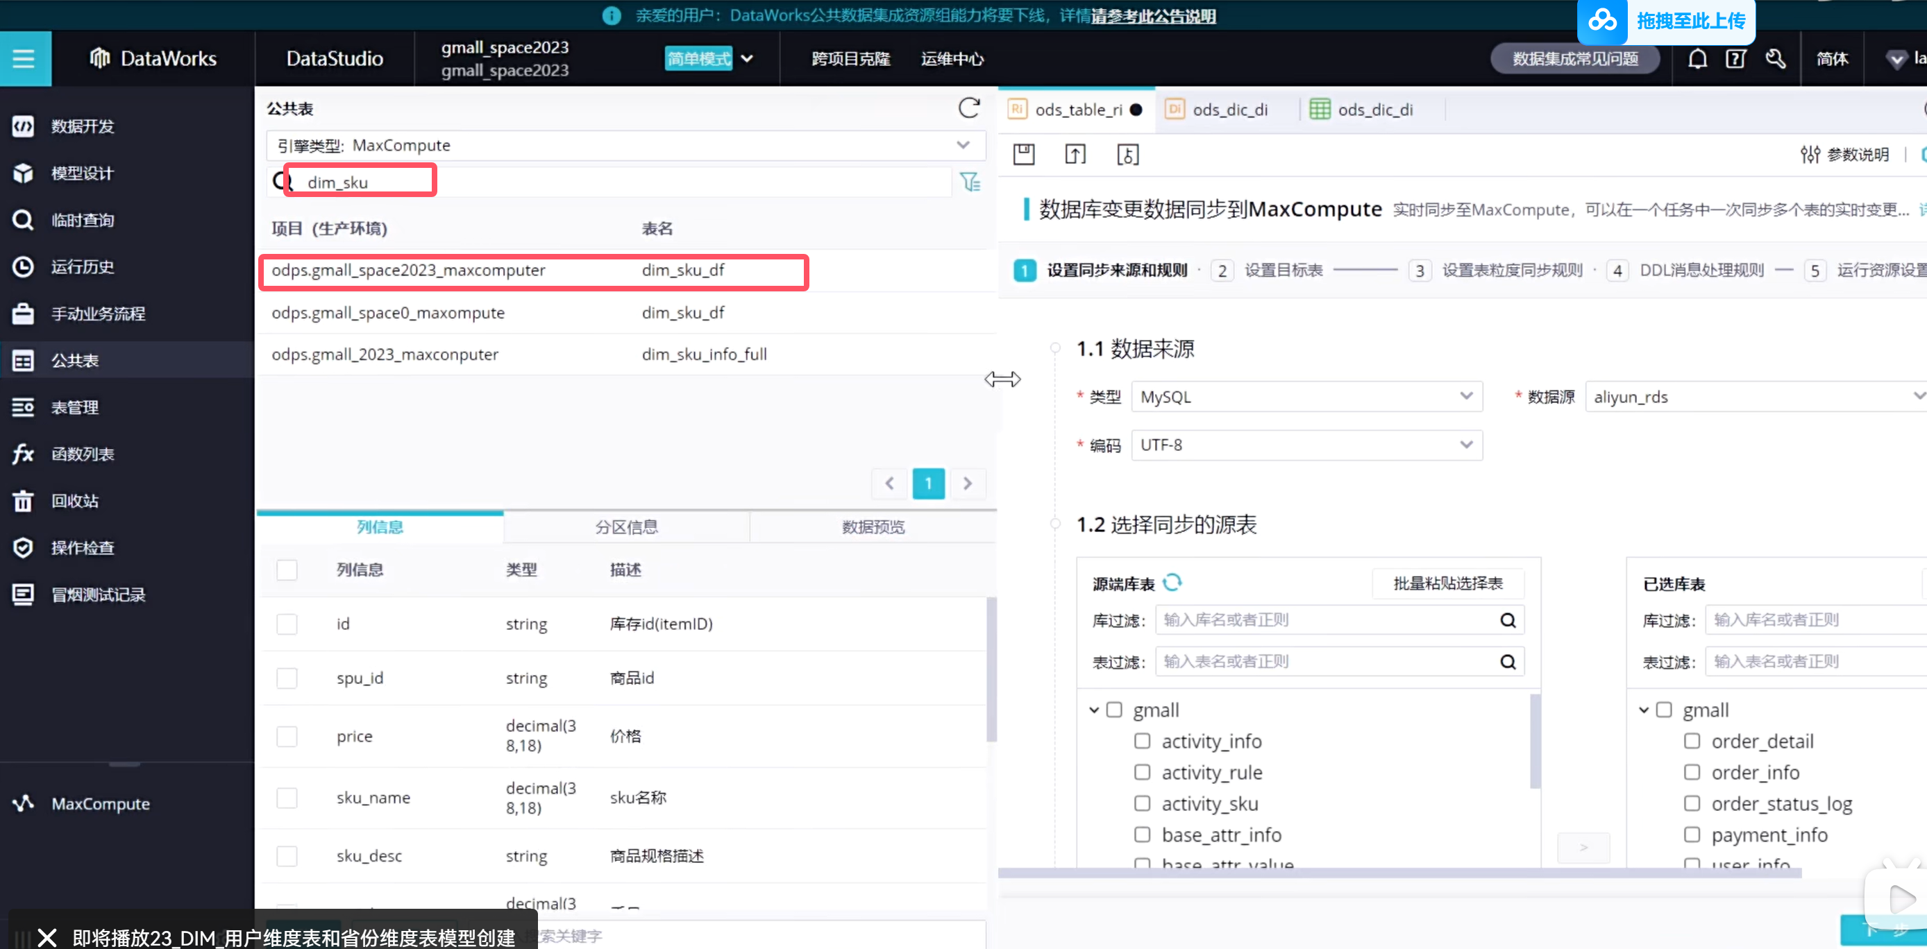Collapse the gmall source database tree
Screen dimensions: 1927x949
tap(1094, 710)
